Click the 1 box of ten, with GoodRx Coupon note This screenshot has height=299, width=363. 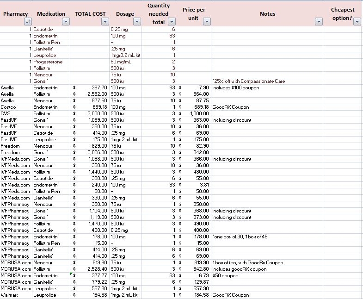coord(267,263)
